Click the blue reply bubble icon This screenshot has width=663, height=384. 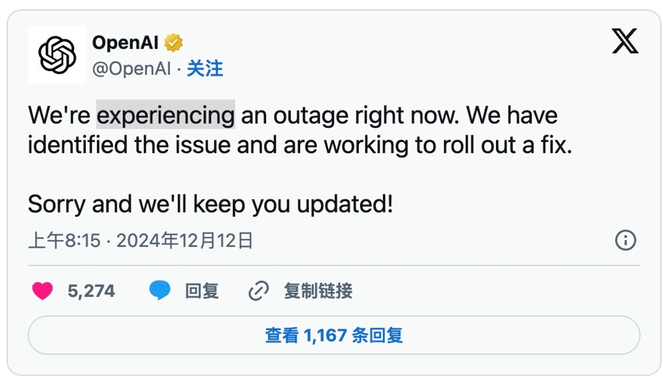160,291
